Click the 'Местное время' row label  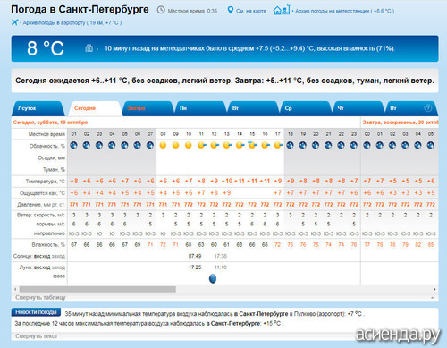tap(46, 134)
